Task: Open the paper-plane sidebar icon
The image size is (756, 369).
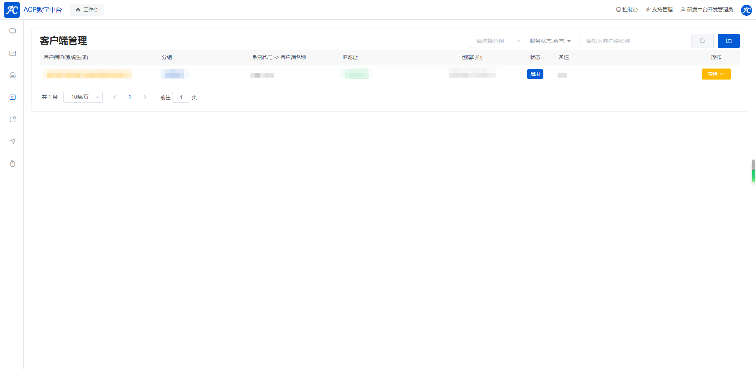Action: pos(13,141)
